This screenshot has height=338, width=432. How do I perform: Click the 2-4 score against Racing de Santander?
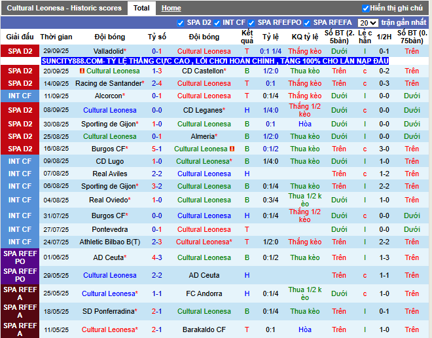tap(157, 83)
